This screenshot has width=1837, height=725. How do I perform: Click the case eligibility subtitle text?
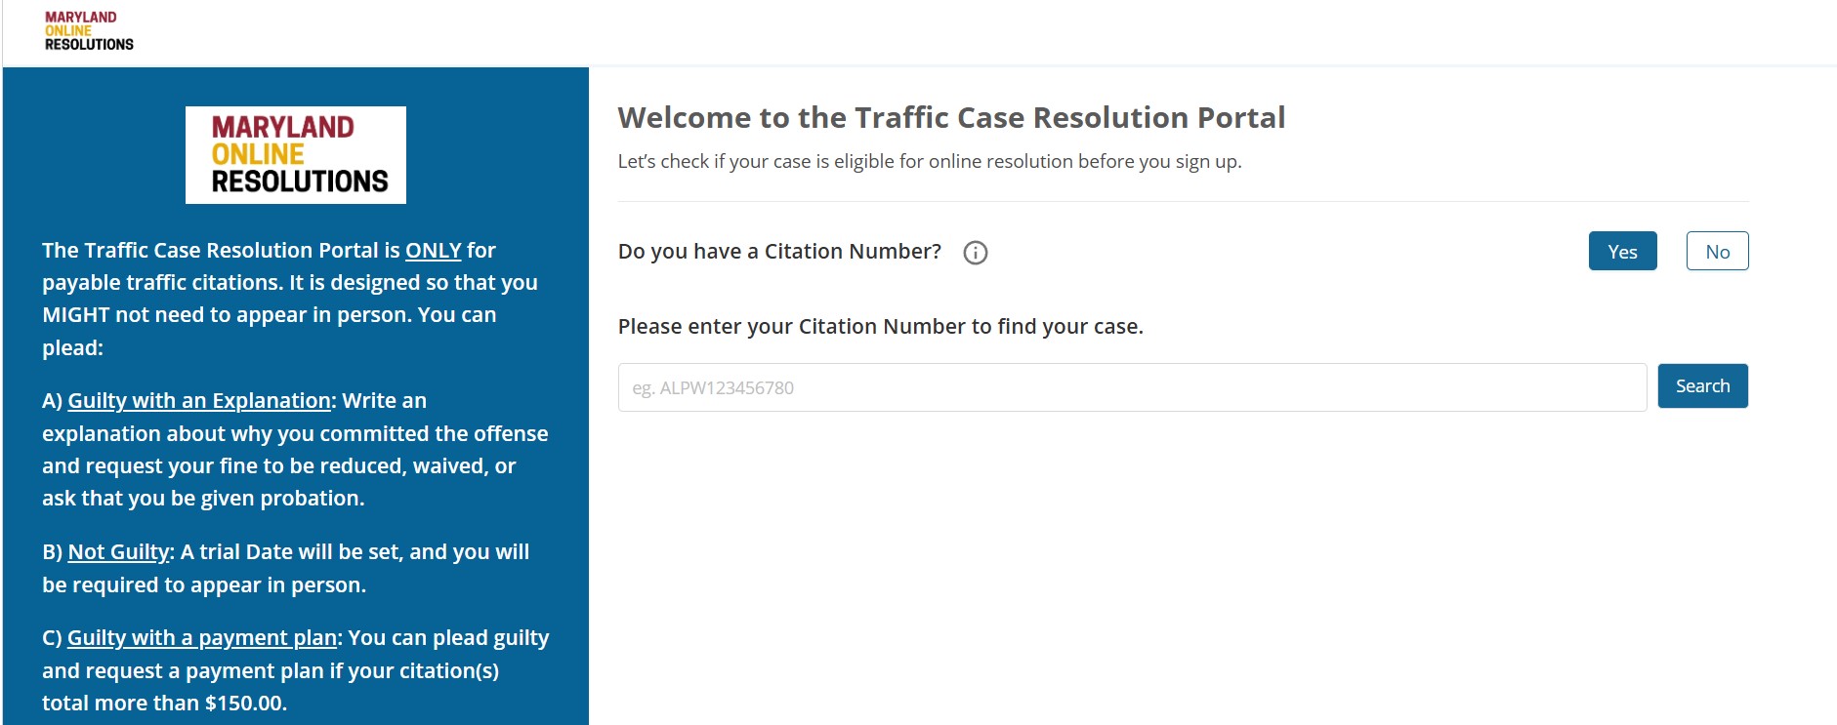[929, 162]
